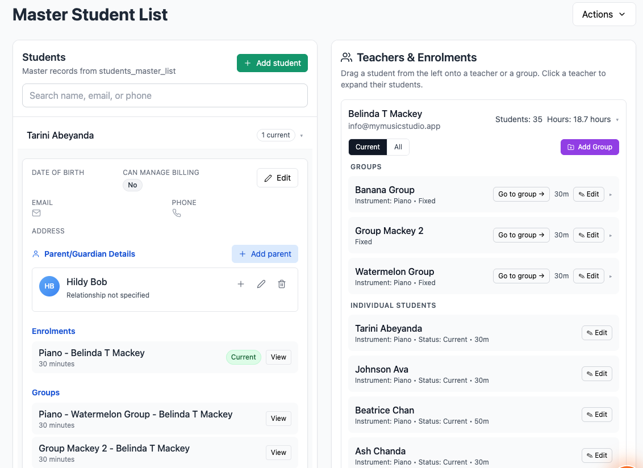Viewport: 643px width, 468px height.
Task: Click the envelope icon under Email
Action: pos(36,213)
